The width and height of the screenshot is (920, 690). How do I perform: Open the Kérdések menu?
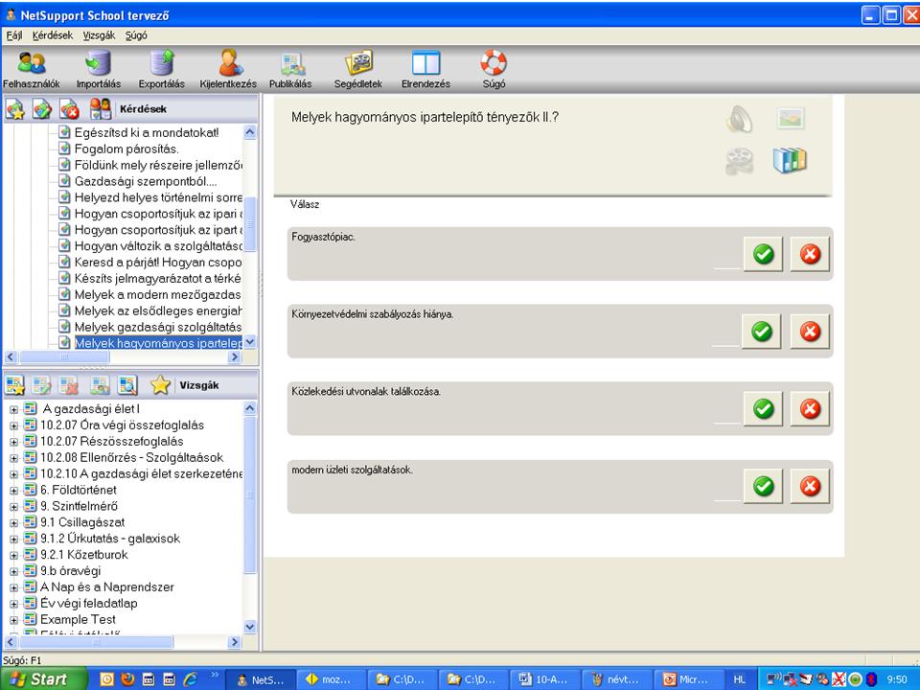point(46,34)
